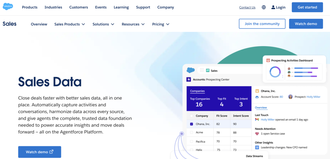Click the Login link

tap(278, 7)
